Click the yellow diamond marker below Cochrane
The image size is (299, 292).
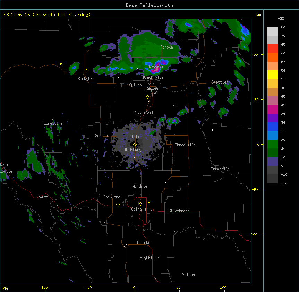click(118, 205)
